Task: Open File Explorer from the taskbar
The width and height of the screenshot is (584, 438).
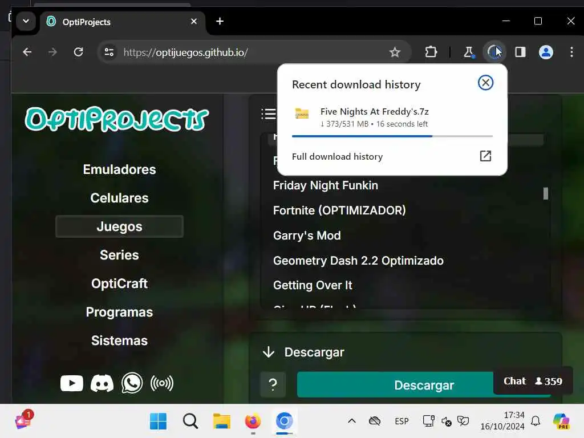Action: coord(222,421)
